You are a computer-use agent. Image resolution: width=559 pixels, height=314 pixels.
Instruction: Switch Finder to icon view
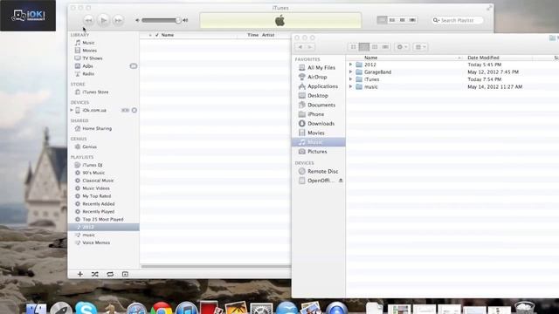click(353, 47)
